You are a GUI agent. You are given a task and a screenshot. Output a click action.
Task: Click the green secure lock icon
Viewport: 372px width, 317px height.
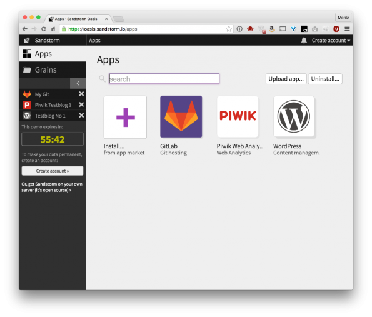tap(64, 29)
